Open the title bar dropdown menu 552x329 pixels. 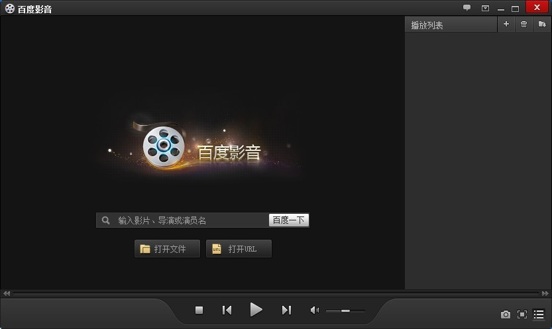pos(484,8)
